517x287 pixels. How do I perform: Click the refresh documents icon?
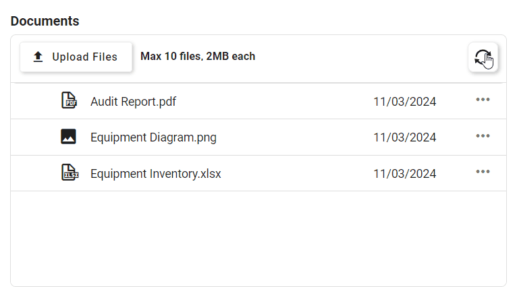click(x=483, y=57)
